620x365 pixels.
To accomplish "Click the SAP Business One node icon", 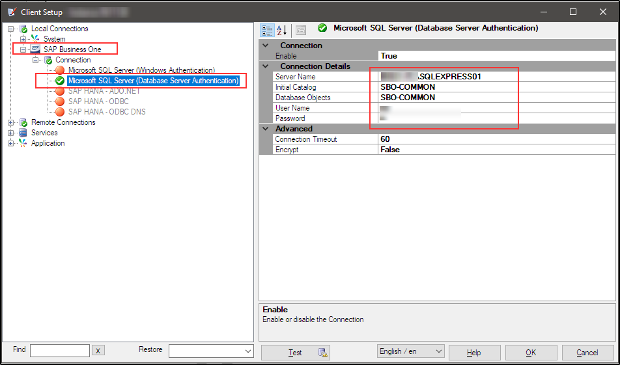I will coord(36,49).
